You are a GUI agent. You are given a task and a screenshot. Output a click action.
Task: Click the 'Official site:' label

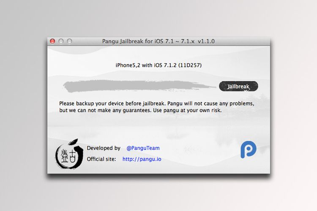(101, 159)
